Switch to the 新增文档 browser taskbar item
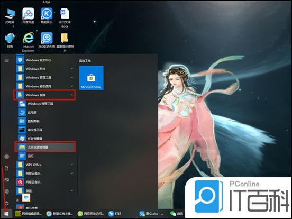This screenshot has width=292, height=219. pos(60,214)
